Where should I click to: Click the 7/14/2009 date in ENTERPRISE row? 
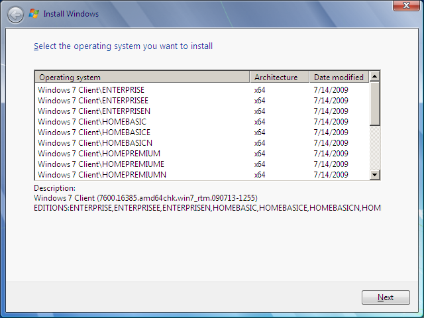(x=331, y=90)
